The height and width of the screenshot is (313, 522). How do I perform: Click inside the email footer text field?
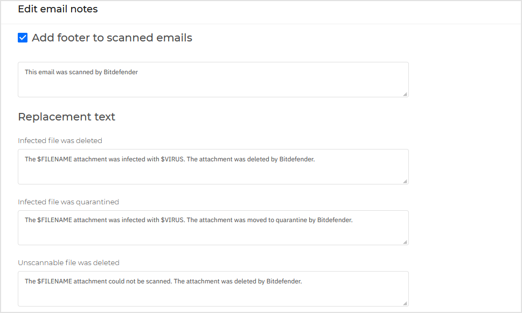(213, 79)
